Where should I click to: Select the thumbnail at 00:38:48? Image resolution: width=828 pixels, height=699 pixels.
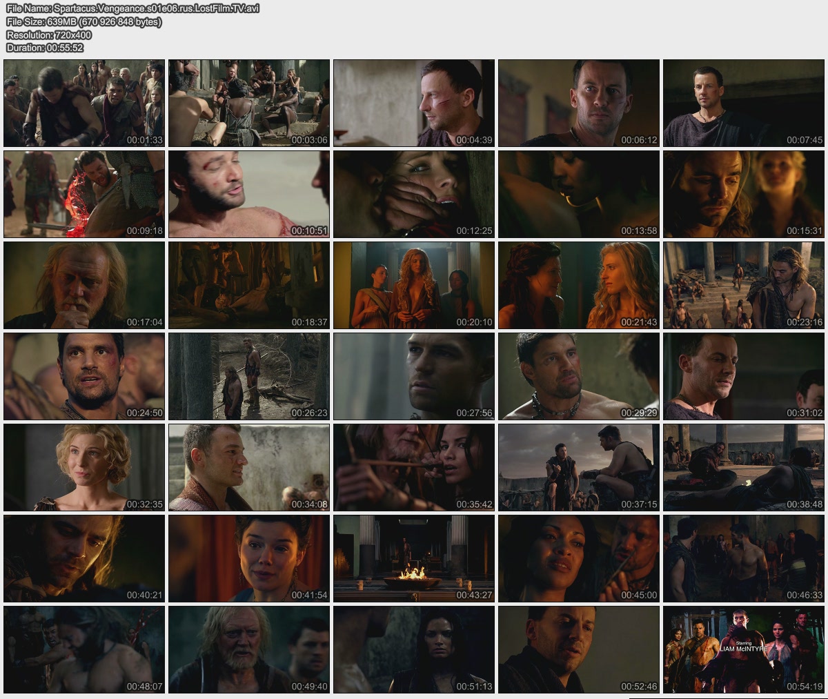click(744, 467)
